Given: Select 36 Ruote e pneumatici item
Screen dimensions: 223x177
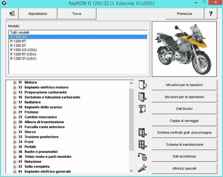Looking at the screenshot, I should coord(38,152).
